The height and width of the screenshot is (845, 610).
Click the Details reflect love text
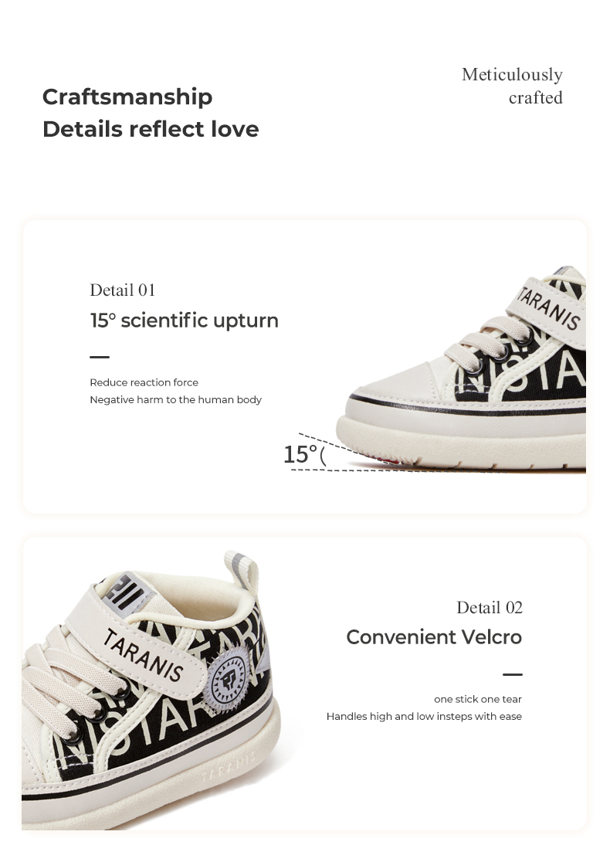click(151, 129)
